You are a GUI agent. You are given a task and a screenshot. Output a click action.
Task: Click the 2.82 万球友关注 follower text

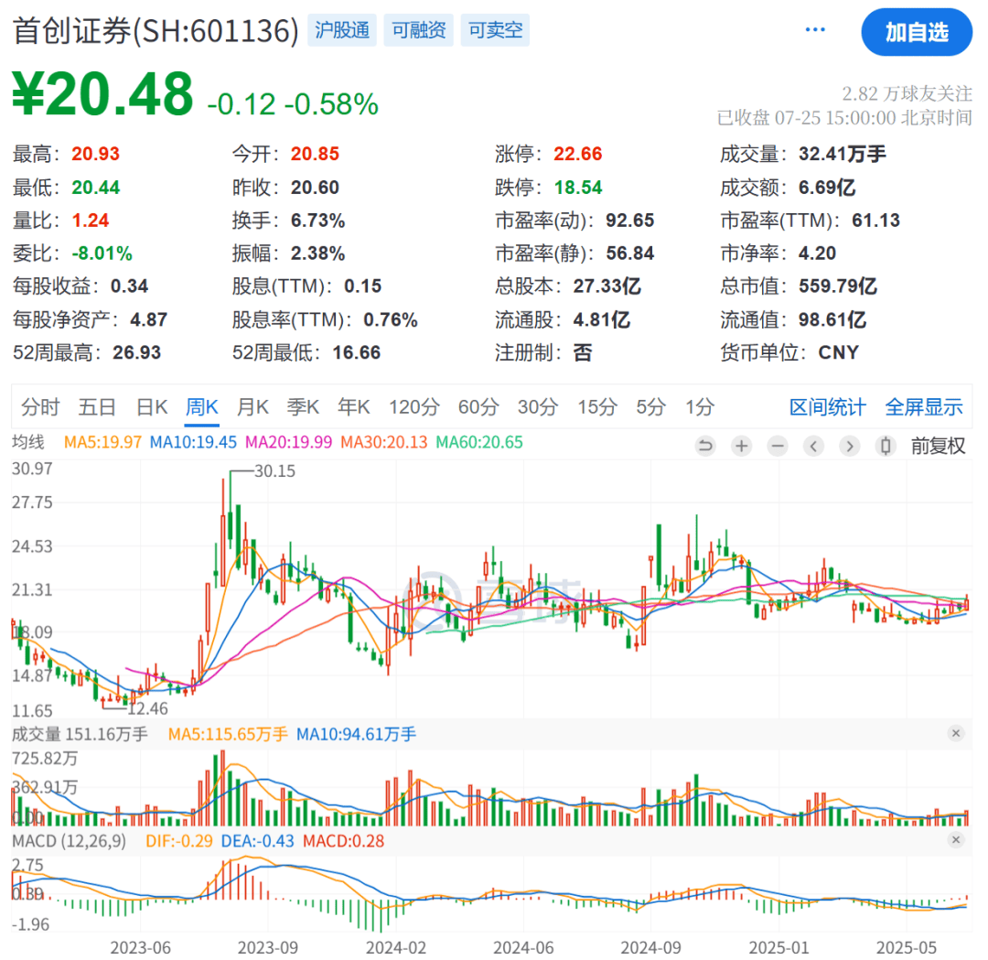907,94
